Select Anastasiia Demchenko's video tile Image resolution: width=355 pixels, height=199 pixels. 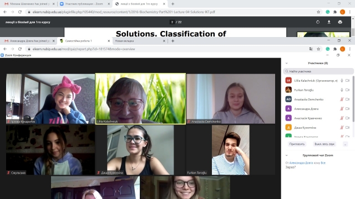231,98
